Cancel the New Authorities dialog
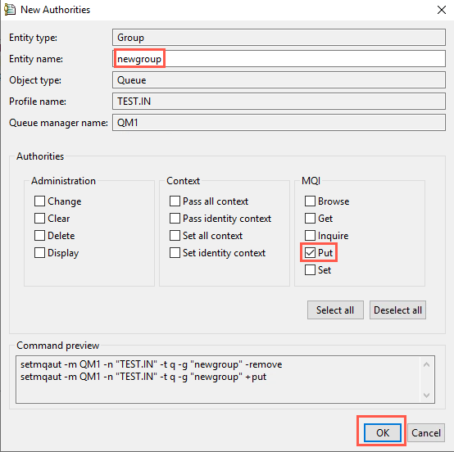 426,433
